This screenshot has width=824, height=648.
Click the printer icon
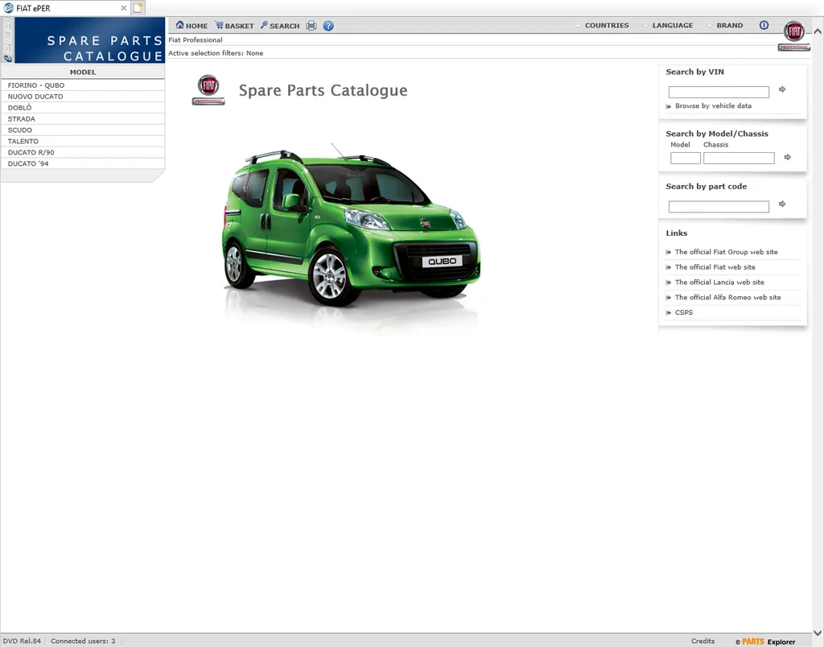pyautogui.click(x=311, y=26)
